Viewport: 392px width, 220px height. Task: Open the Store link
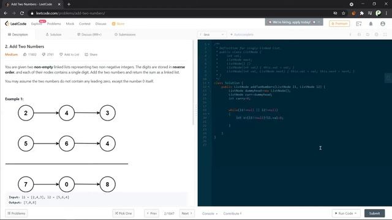(x=118, y=24)
